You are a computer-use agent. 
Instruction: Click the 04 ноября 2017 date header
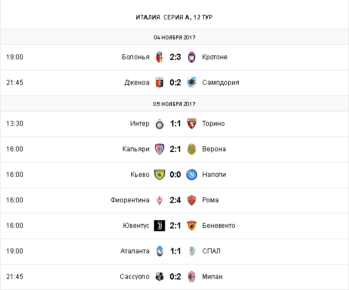coord(174,37)
